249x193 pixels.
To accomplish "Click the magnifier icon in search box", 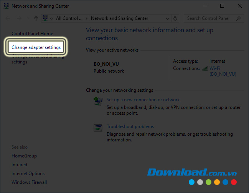I will click(238, 18).
